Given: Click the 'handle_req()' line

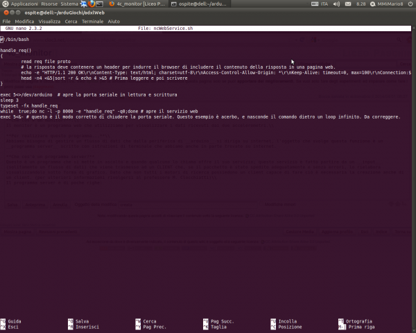Looking at the screenshot, I should coord(16,50).
